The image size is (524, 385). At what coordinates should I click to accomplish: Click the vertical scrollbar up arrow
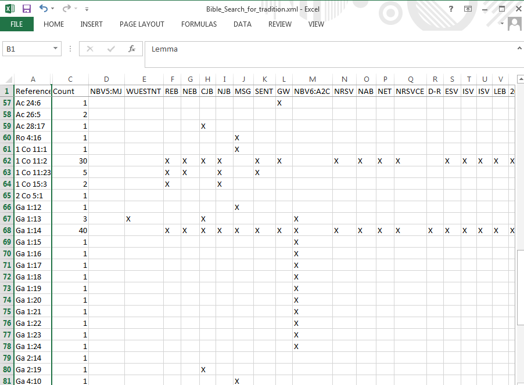click(x=521, y=79)
